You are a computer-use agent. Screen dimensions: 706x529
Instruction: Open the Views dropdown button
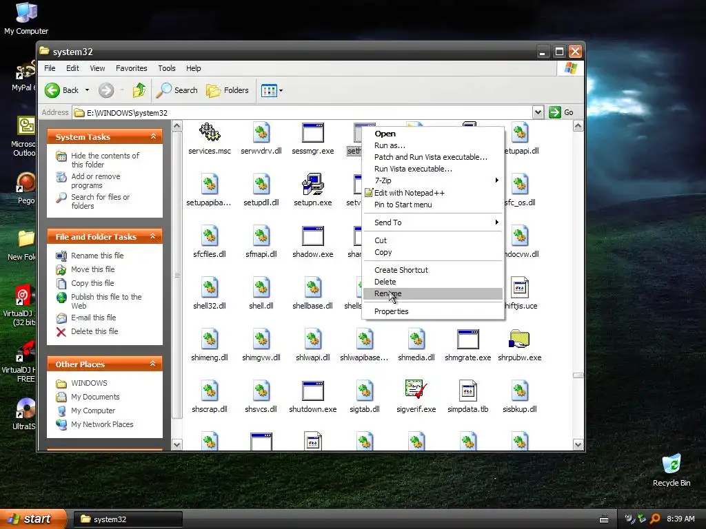(272, 90)
